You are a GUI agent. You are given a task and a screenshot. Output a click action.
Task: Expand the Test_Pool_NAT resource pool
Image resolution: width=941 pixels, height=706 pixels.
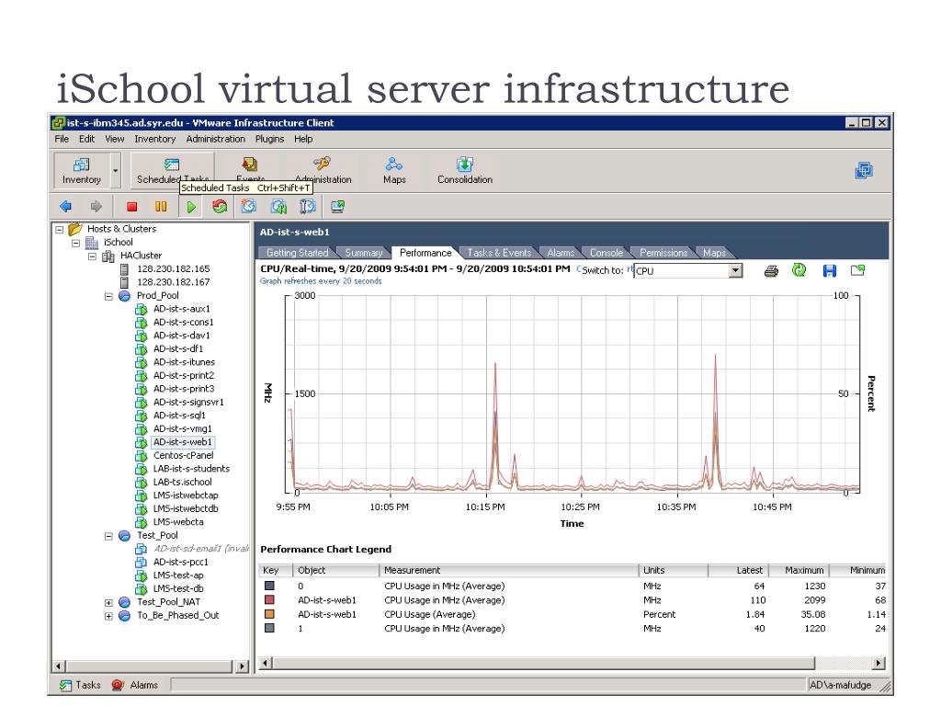click(x=108, y=603)
